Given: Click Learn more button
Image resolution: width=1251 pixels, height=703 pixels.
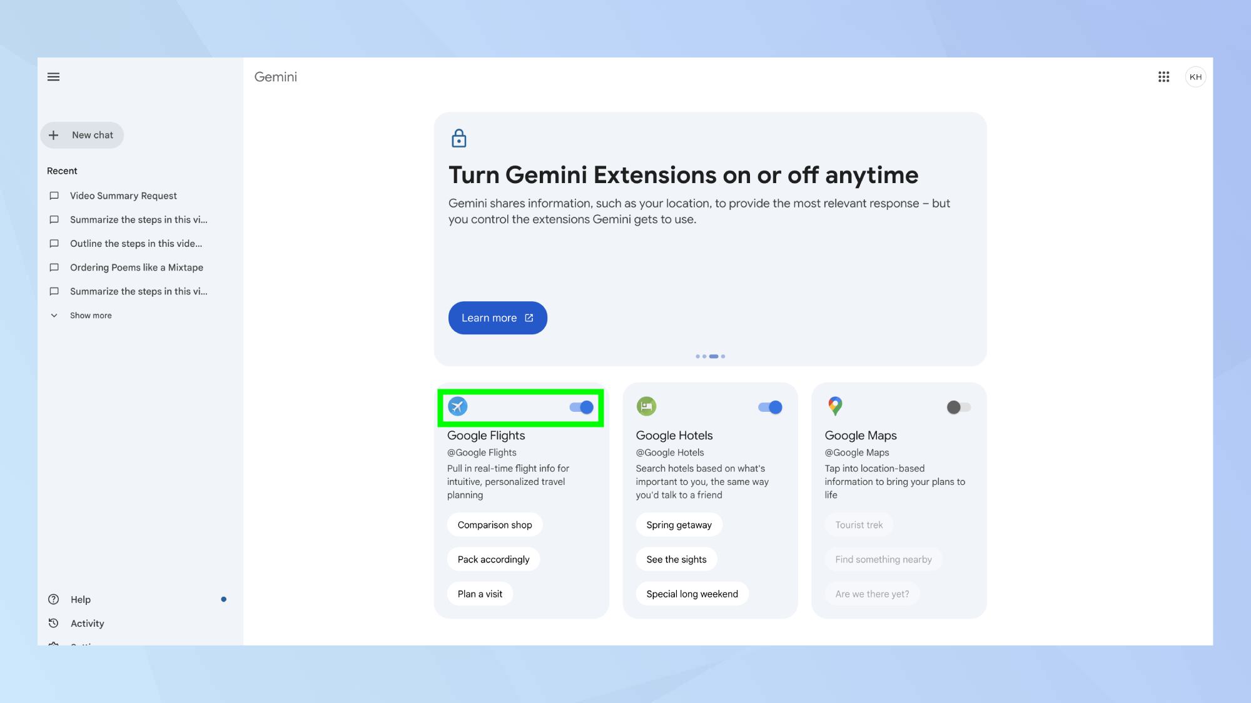Looking at the screenshot, I should (x=497, y=317).
